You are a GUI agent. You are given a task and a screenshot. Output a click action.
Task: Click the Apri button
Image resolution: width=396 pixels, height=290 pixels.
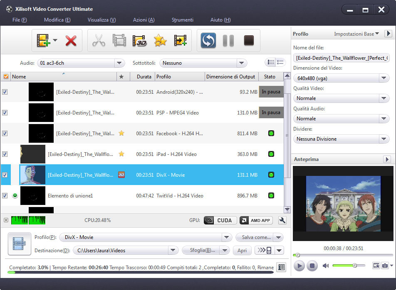tap(242, 251)
